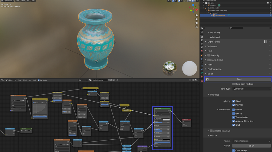Collapse the Output subpanel
This screenshot has height=152, width=272.
pyautogui.click(x=208, y=135)
